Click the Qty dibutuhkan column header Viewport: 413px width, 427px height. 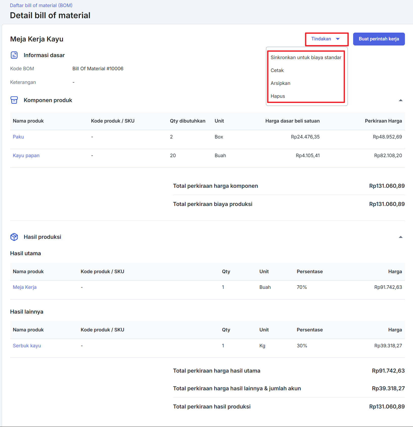tap(187, 121)
